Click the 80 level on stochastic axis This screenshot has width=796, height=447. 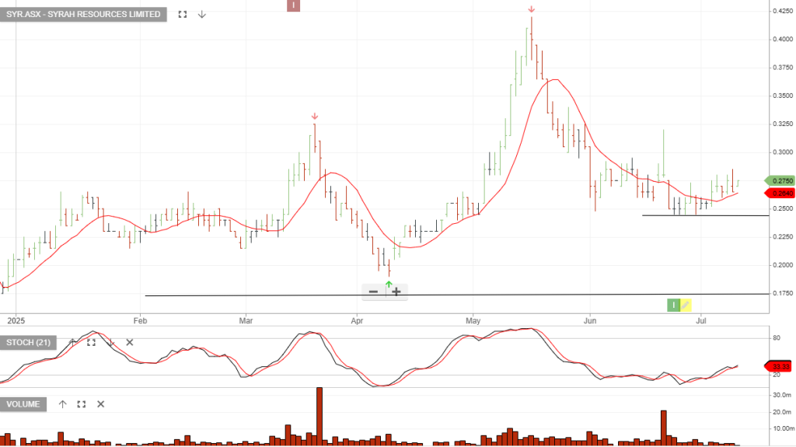tap(777, 338)
